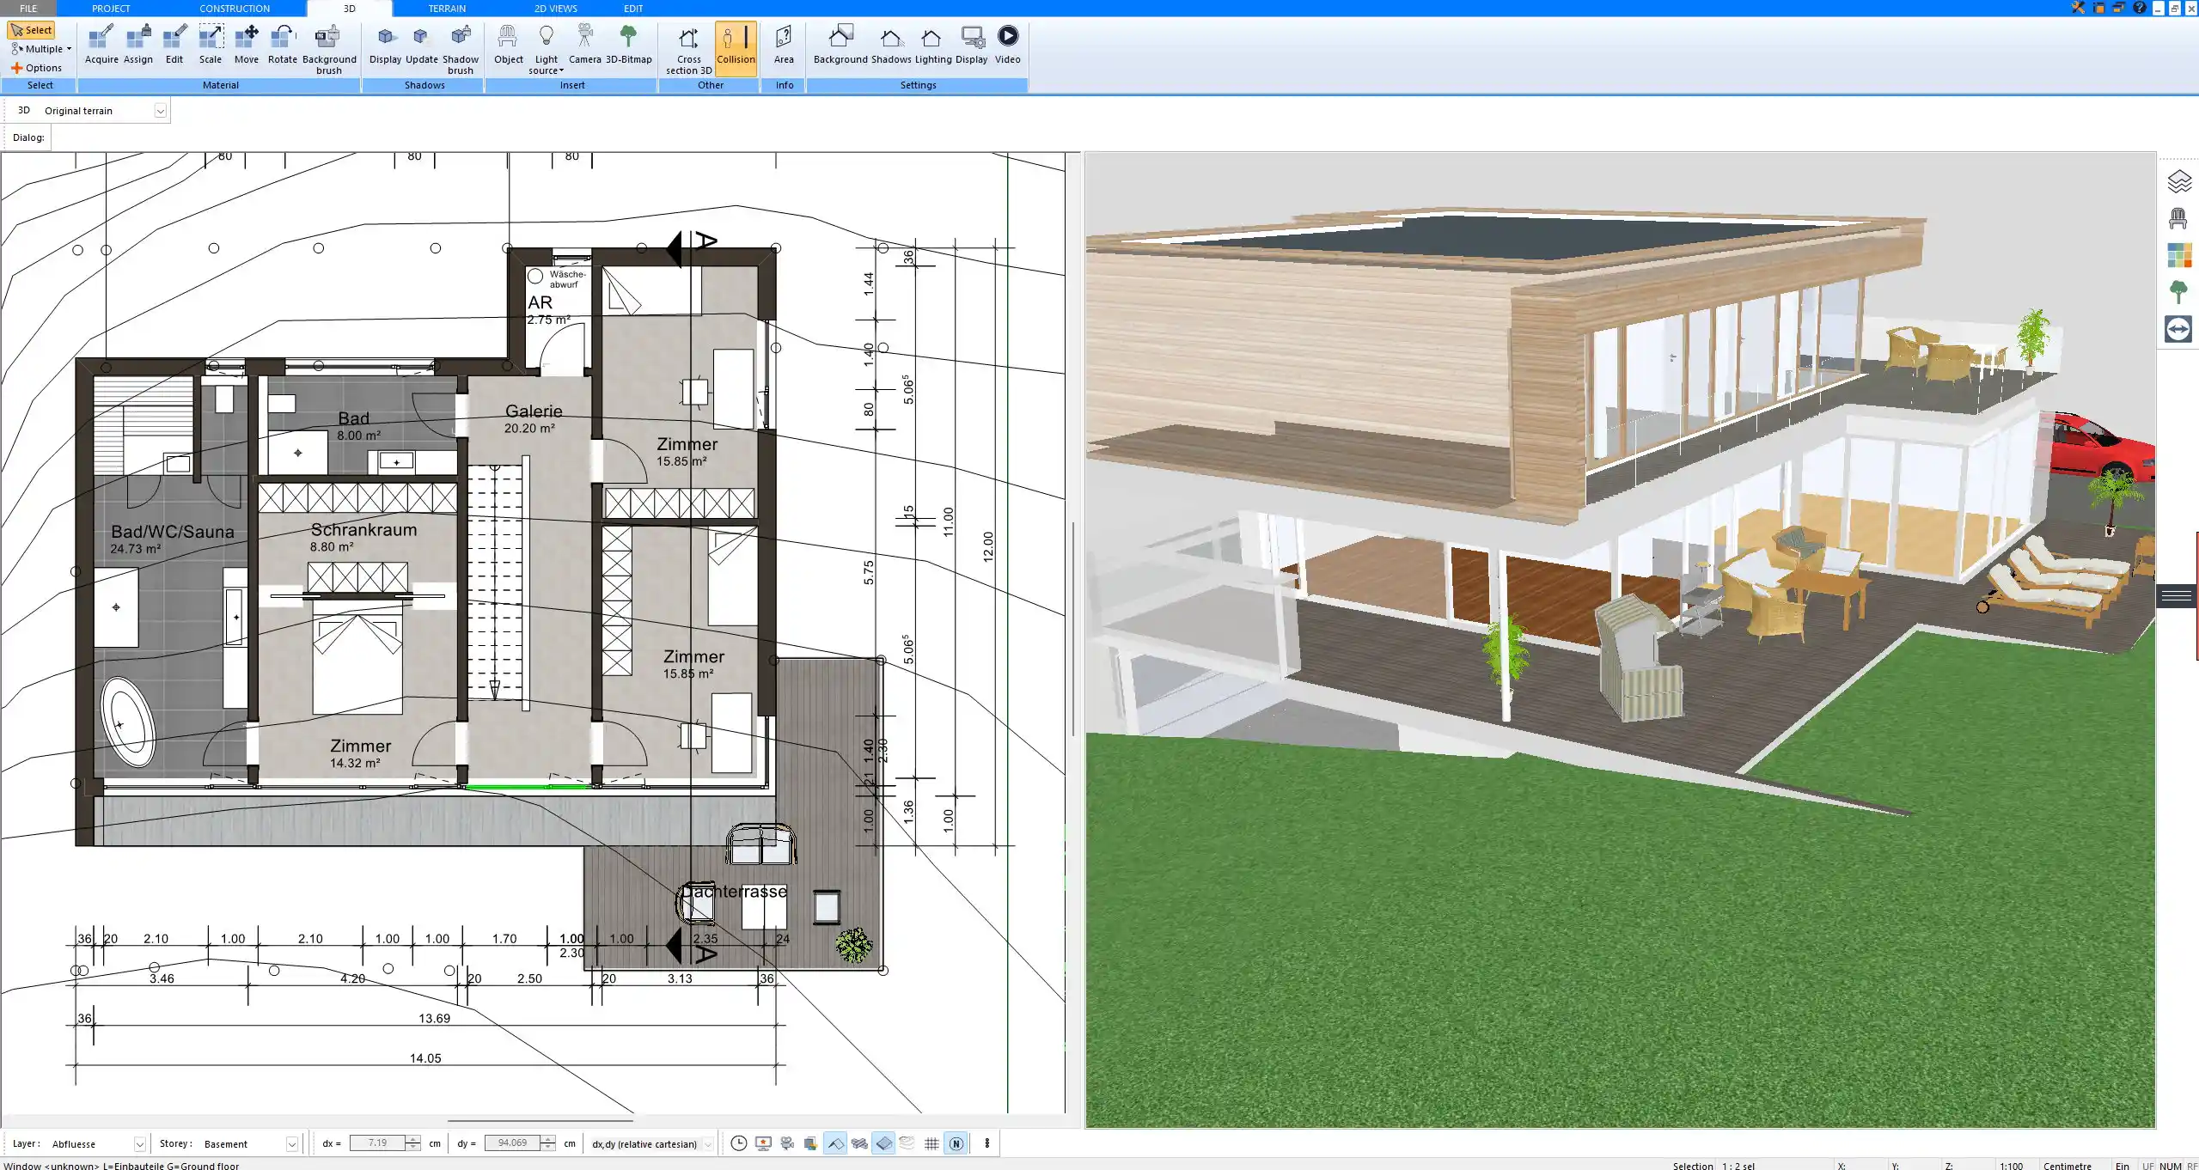This screenshot has width=2199, height=1170.
Task: Open Display settings
Action: coord(972,45)
